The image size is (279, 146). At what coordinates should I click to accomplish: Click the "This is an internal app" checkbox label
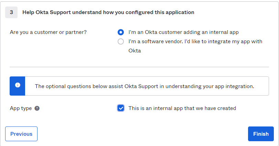182,108
